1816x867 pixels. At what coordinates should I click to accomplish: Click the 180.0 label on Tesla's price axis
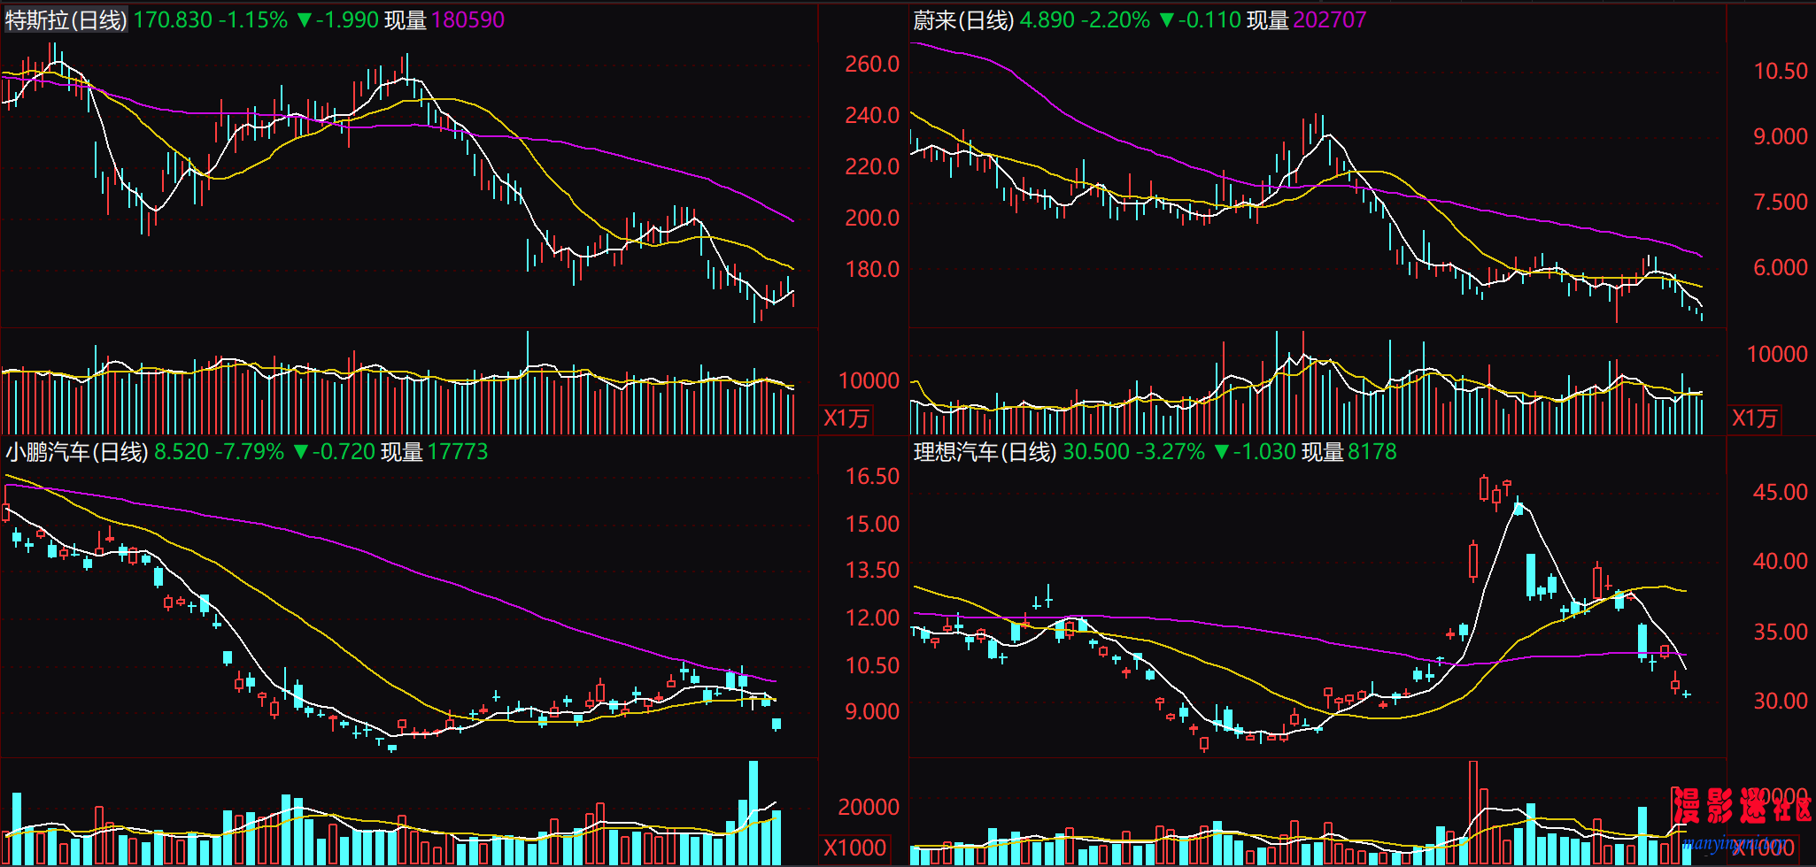[x=872, y=270]
